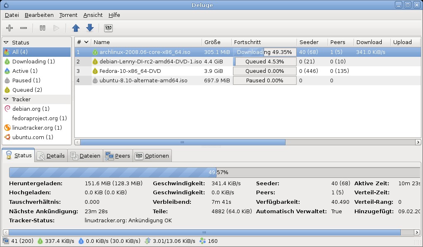This screenshot has height=247, width=423.
Task: Collapse the Status filter section
Action: [6, 42]
